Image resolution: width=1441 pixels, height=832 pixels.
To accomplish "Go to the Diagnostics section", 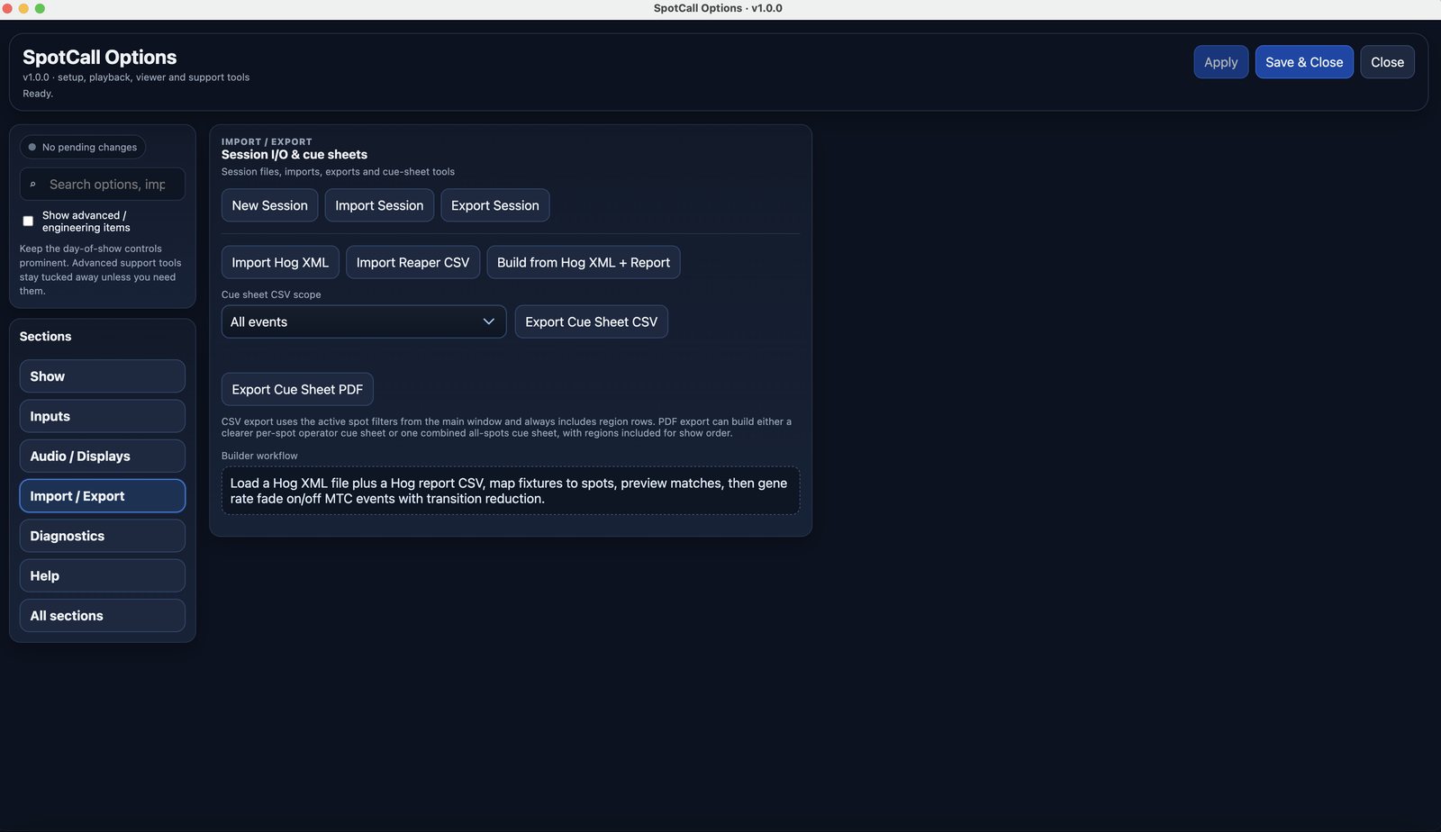I will pos(103,536).
